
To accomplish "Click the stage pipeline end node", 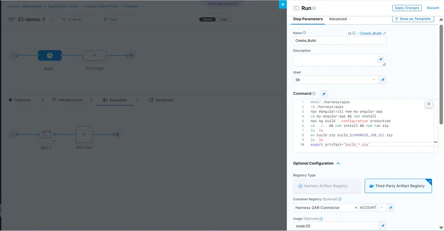I will pos(131,56).
